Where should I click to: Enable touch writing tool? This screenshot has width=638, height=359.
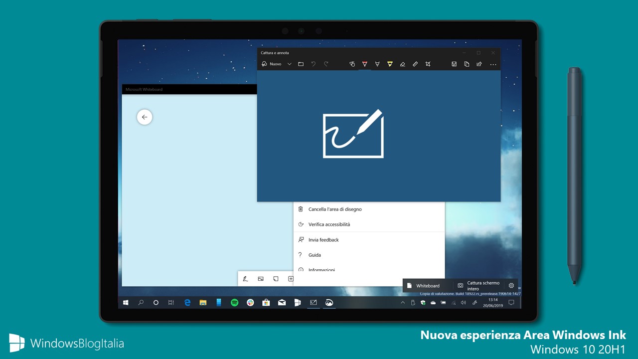[352, 64]
